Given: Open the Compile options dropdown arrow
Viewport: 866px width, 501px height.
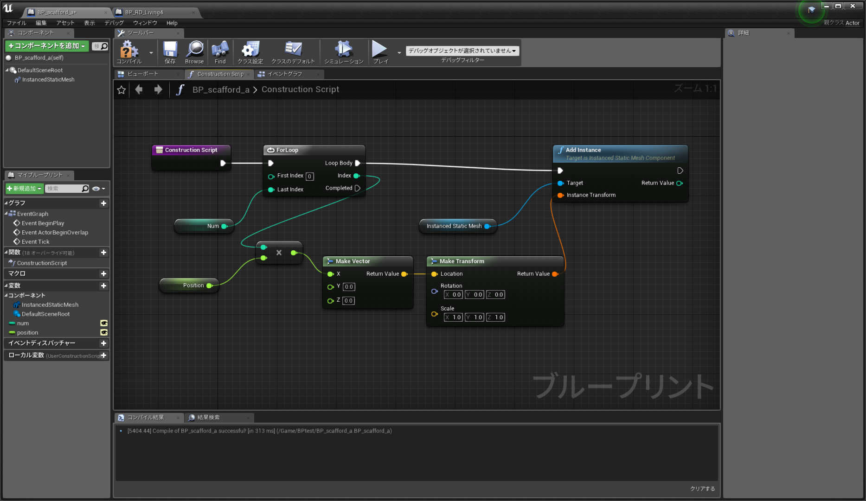Looking at the screenshot, I should pyautogui.click(x=151, y=52).
